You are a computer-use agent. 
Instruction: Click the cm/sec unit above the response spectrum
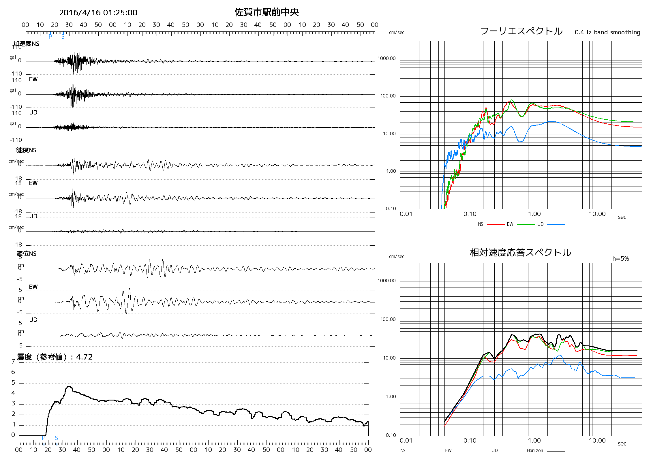pos(397,257)
